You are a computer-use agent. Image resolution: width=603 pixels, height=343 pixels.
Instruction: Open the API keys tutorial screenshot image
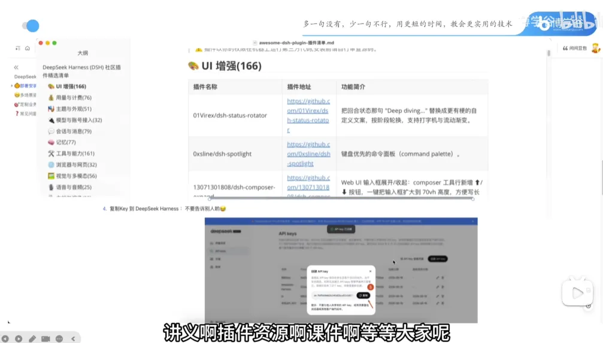(341, 270)
